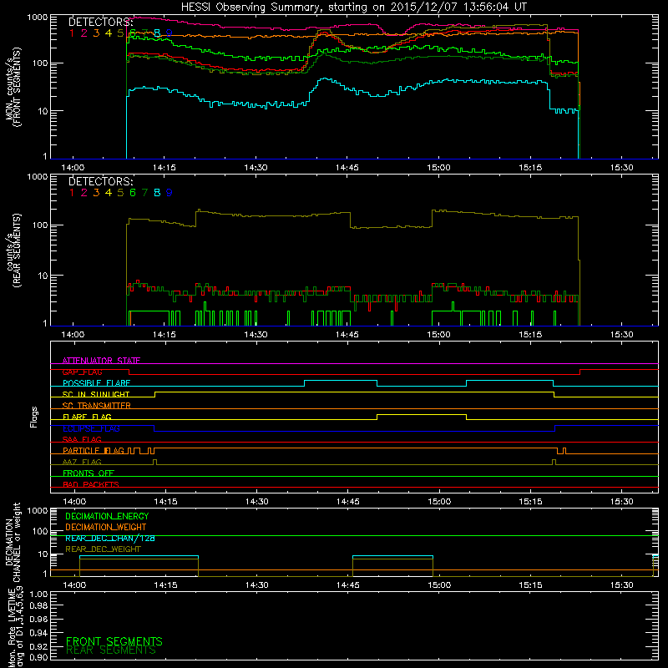The width and height of the screenshot is (668, 668).
Task: Click the SC_IN_SUNLIGHT flag label
Action: click(x=96, y=394)
